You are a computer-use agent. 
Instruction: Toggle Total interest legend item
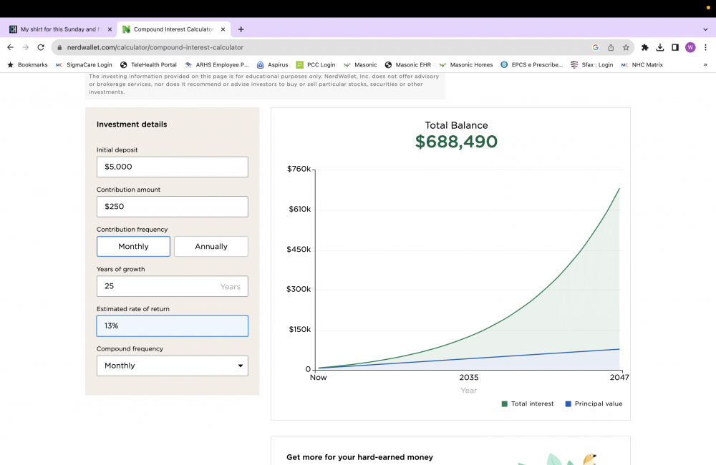[x=528, y=403]
